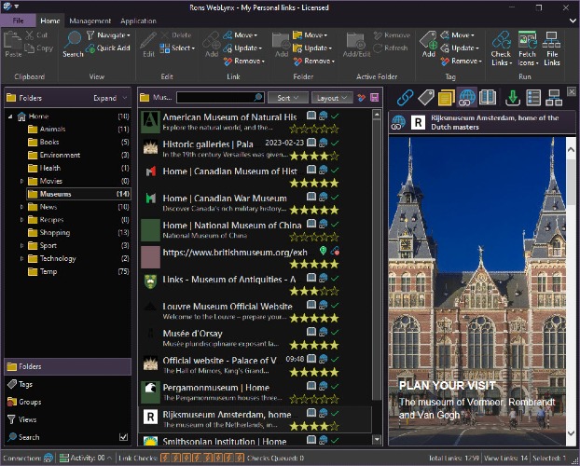Close the right preview panel
Image resolution: width=580 pixels, height=466 pixels.
pos(572,91)
